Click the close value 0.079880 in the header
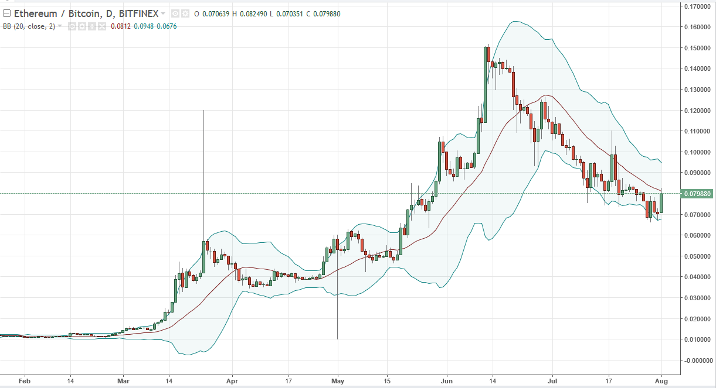 [x=327, y=13]
